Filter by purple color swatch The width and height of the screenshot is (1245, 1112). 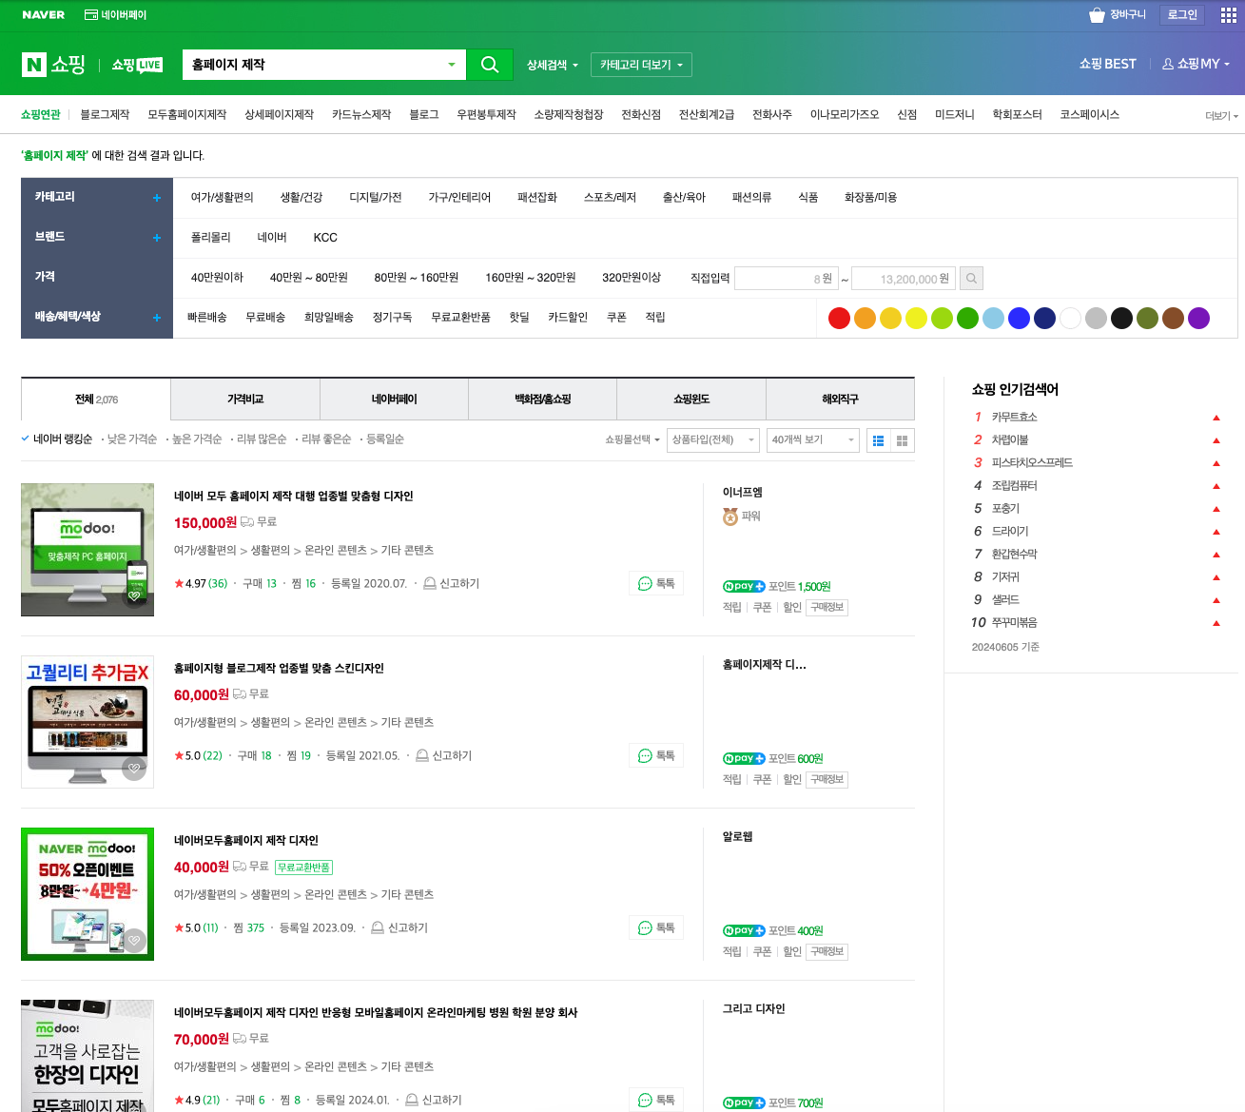pyautogui.click(x=1198, y=319)
